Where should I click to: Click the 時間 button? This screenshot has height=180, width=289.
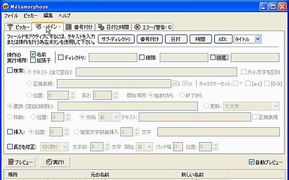click(200, 39)
